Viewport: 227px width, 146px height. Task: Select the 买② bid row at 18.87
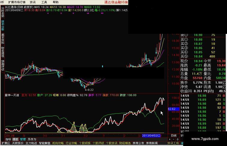point(198,44)
